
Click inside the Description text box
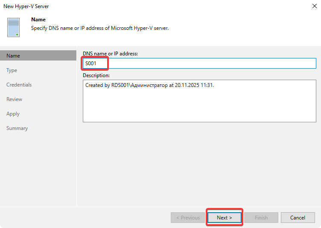click(x=199, y=102)
